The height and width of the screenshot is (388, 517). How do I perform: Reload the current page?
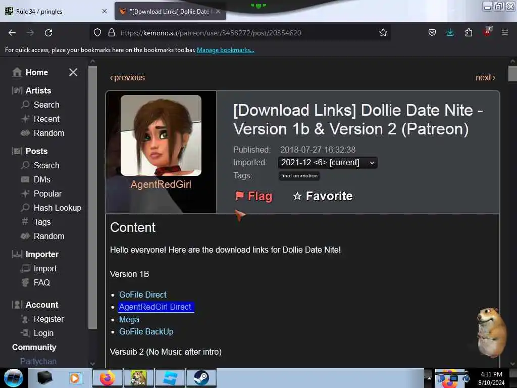point(48,33)
